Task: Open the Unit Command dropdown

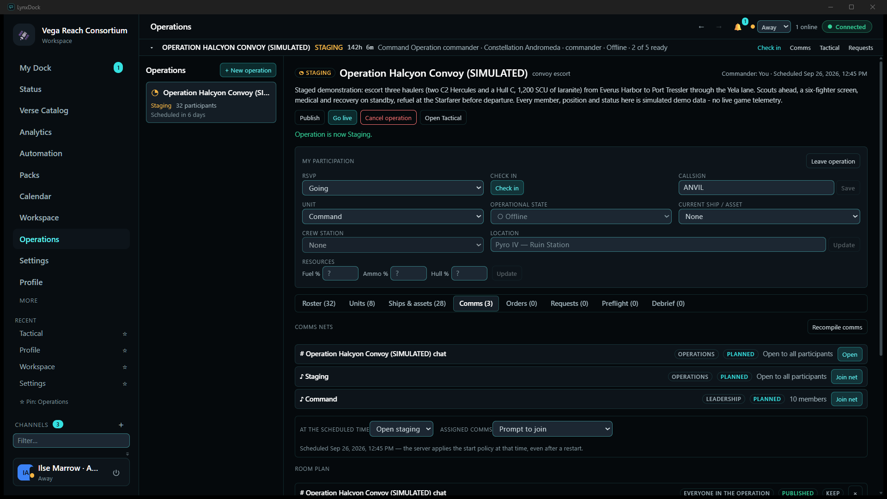Action: [393, 217]
